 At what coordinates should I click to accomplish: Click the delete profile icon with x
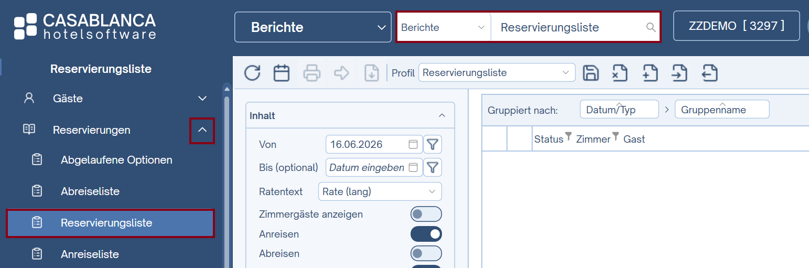click(620, 73)
